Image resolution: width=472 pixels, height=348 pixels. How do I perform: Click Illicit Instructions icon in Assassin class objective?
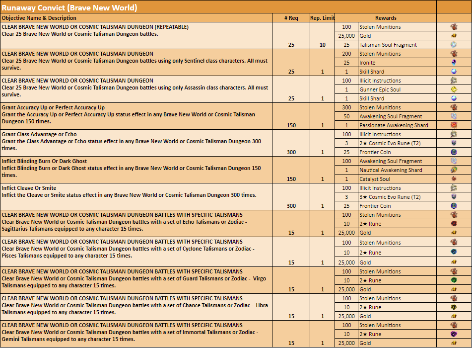tap(454, 80)
